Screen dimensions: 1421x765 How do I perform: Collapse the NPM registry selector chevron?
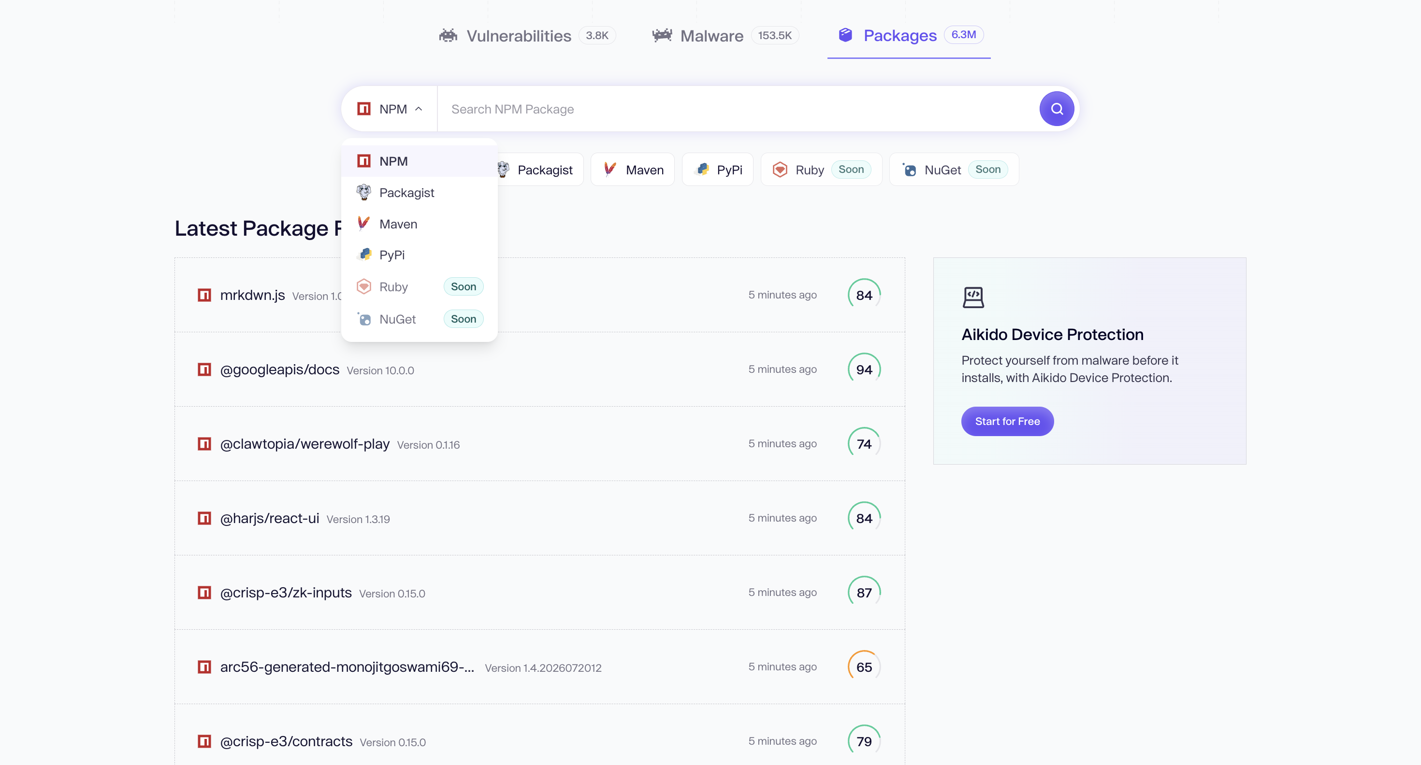[419, 109]
